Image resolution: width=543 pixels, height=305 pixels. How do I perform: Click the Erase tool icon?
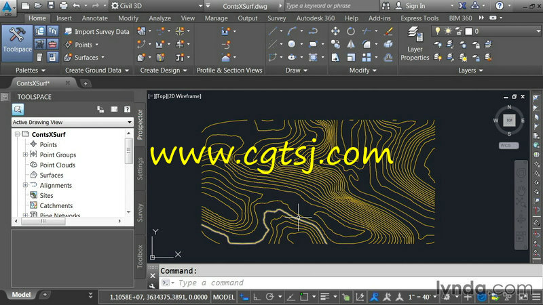click(x=388, y=31)
